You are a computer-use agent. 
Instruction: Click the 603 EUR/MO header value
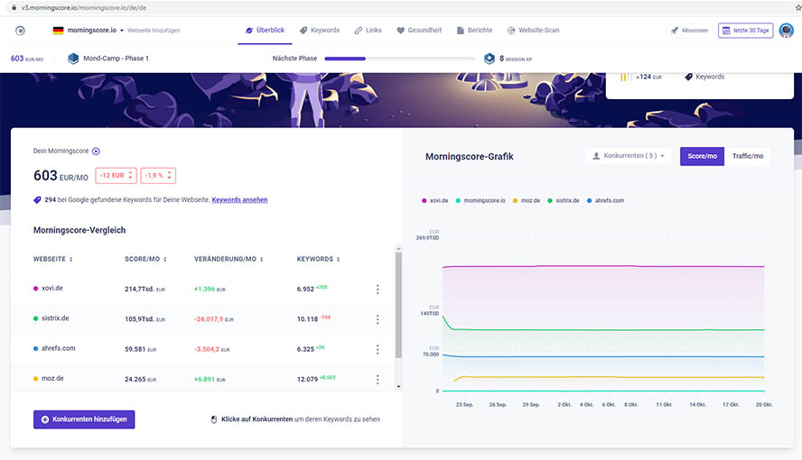(x=26, y=59)
